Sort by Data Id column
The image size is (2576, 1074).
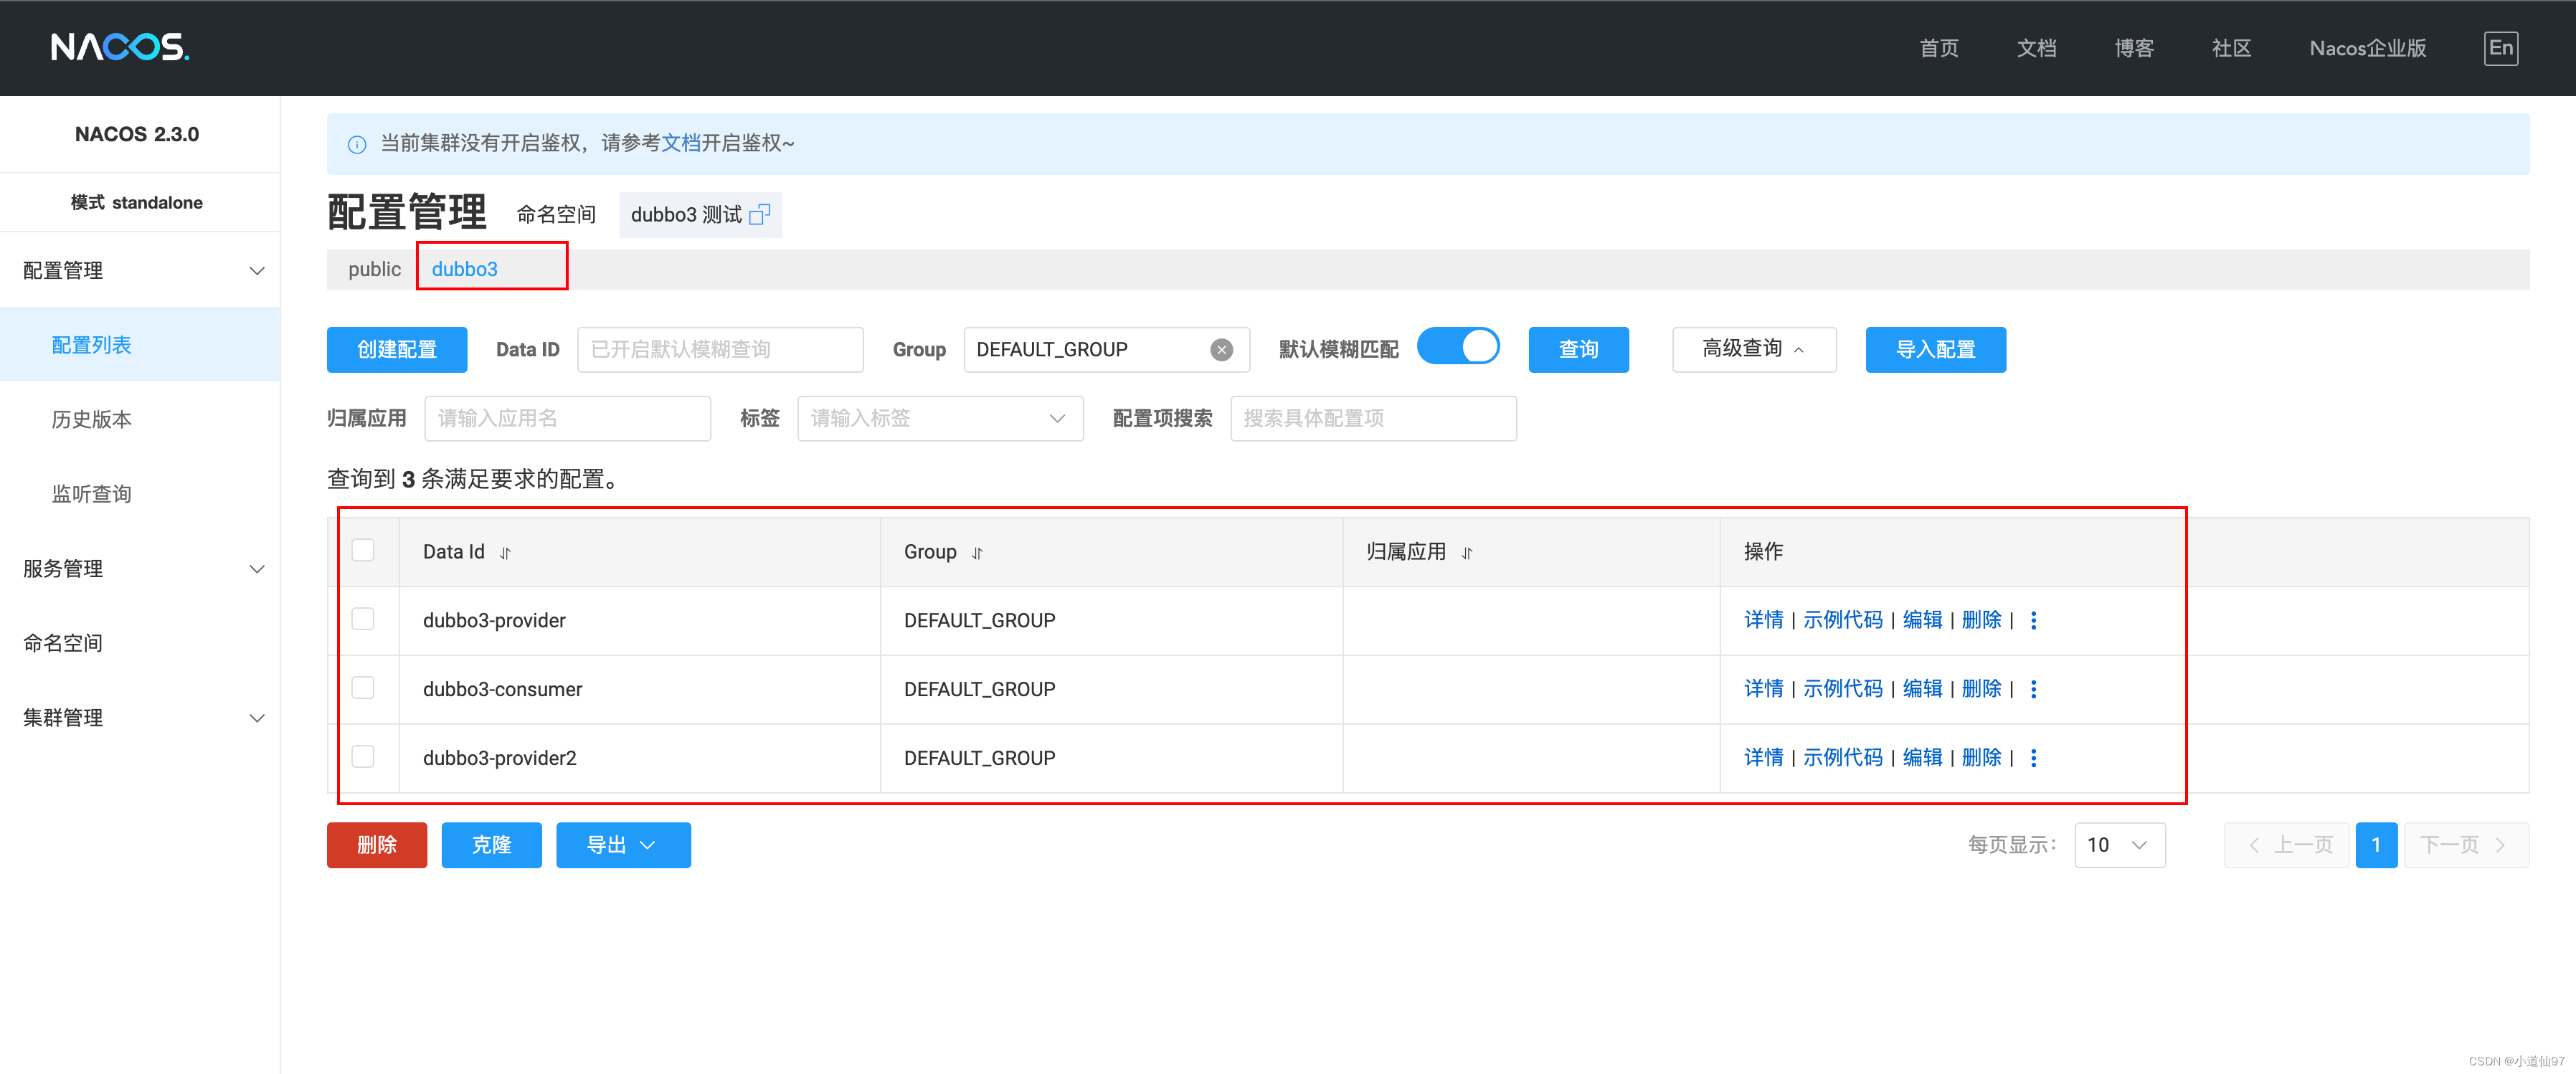505,553
